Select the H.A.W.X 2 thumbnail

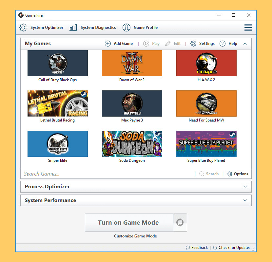(x=206, y=63)
